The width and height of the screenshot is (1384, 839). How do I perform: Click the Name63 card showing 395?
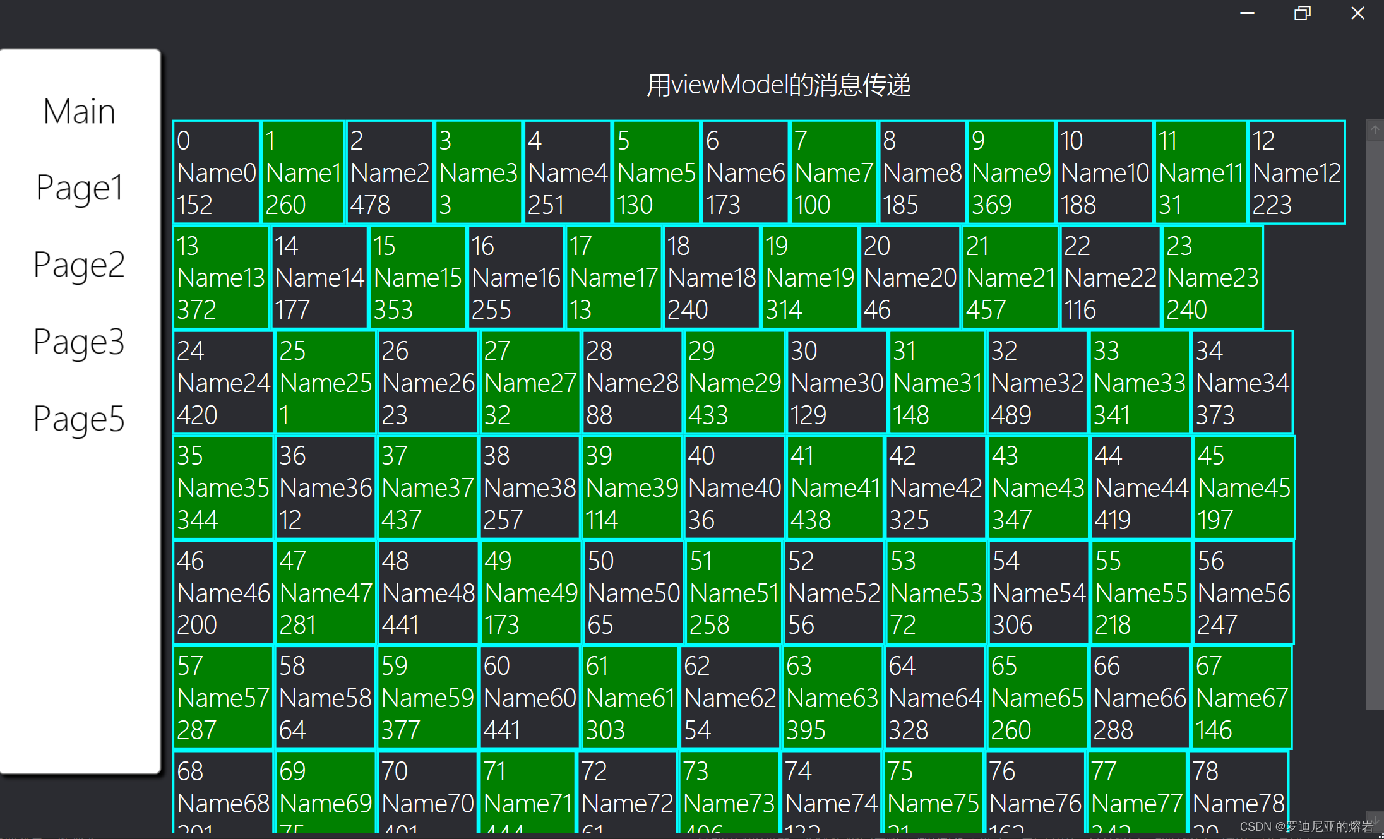[x=833, y=698]
